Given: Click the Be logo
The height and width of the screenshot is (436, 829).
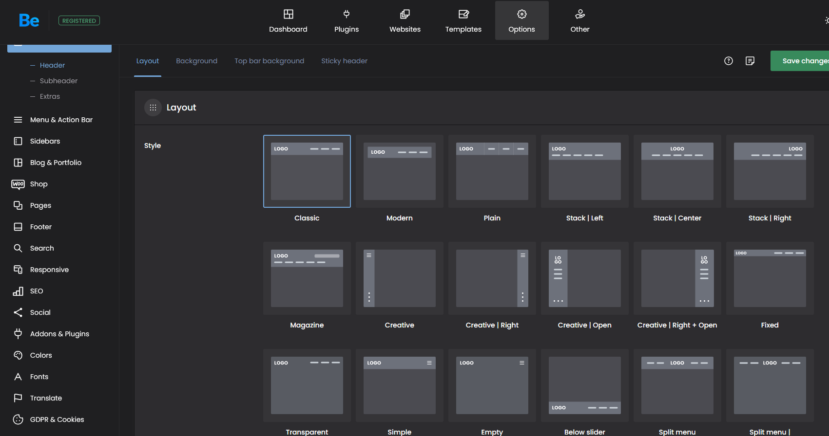Looking at the screenshot, I should pos(29,20).
